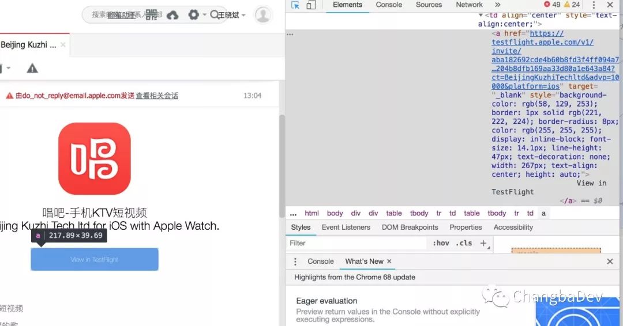Expand the breadcrumb leading ellipsis
The image size is (623, 326).
click(293, 213)
